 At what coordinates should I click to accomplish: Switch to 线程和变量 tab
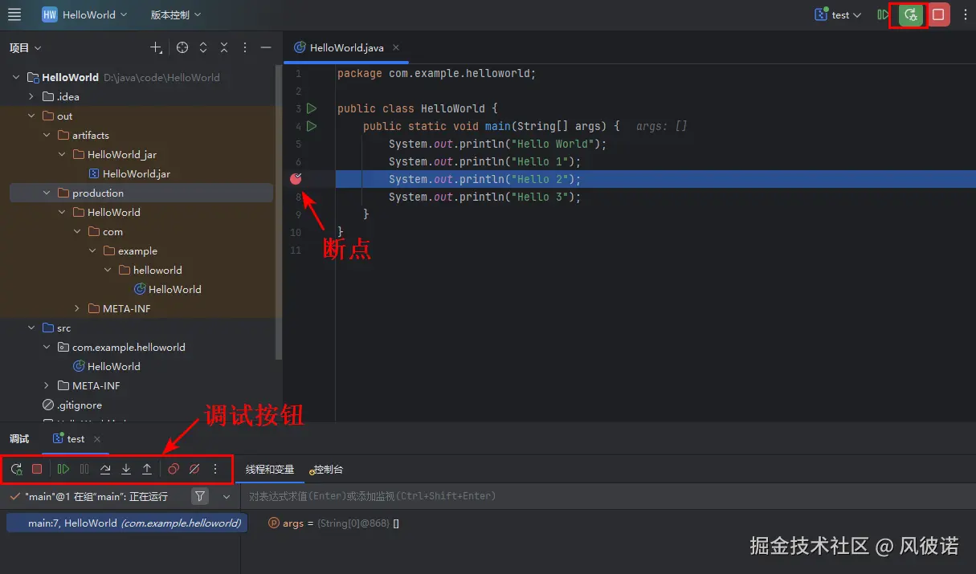point(270,469)
